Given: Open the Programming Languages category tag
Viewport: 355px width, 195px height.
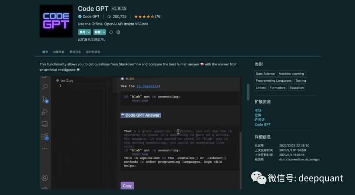Looking at the screenshot, I should (x=274, y=81).
